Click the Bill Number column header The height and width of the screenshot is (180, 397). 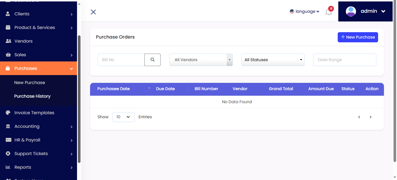pyautogui.click(x=206, y=89)
